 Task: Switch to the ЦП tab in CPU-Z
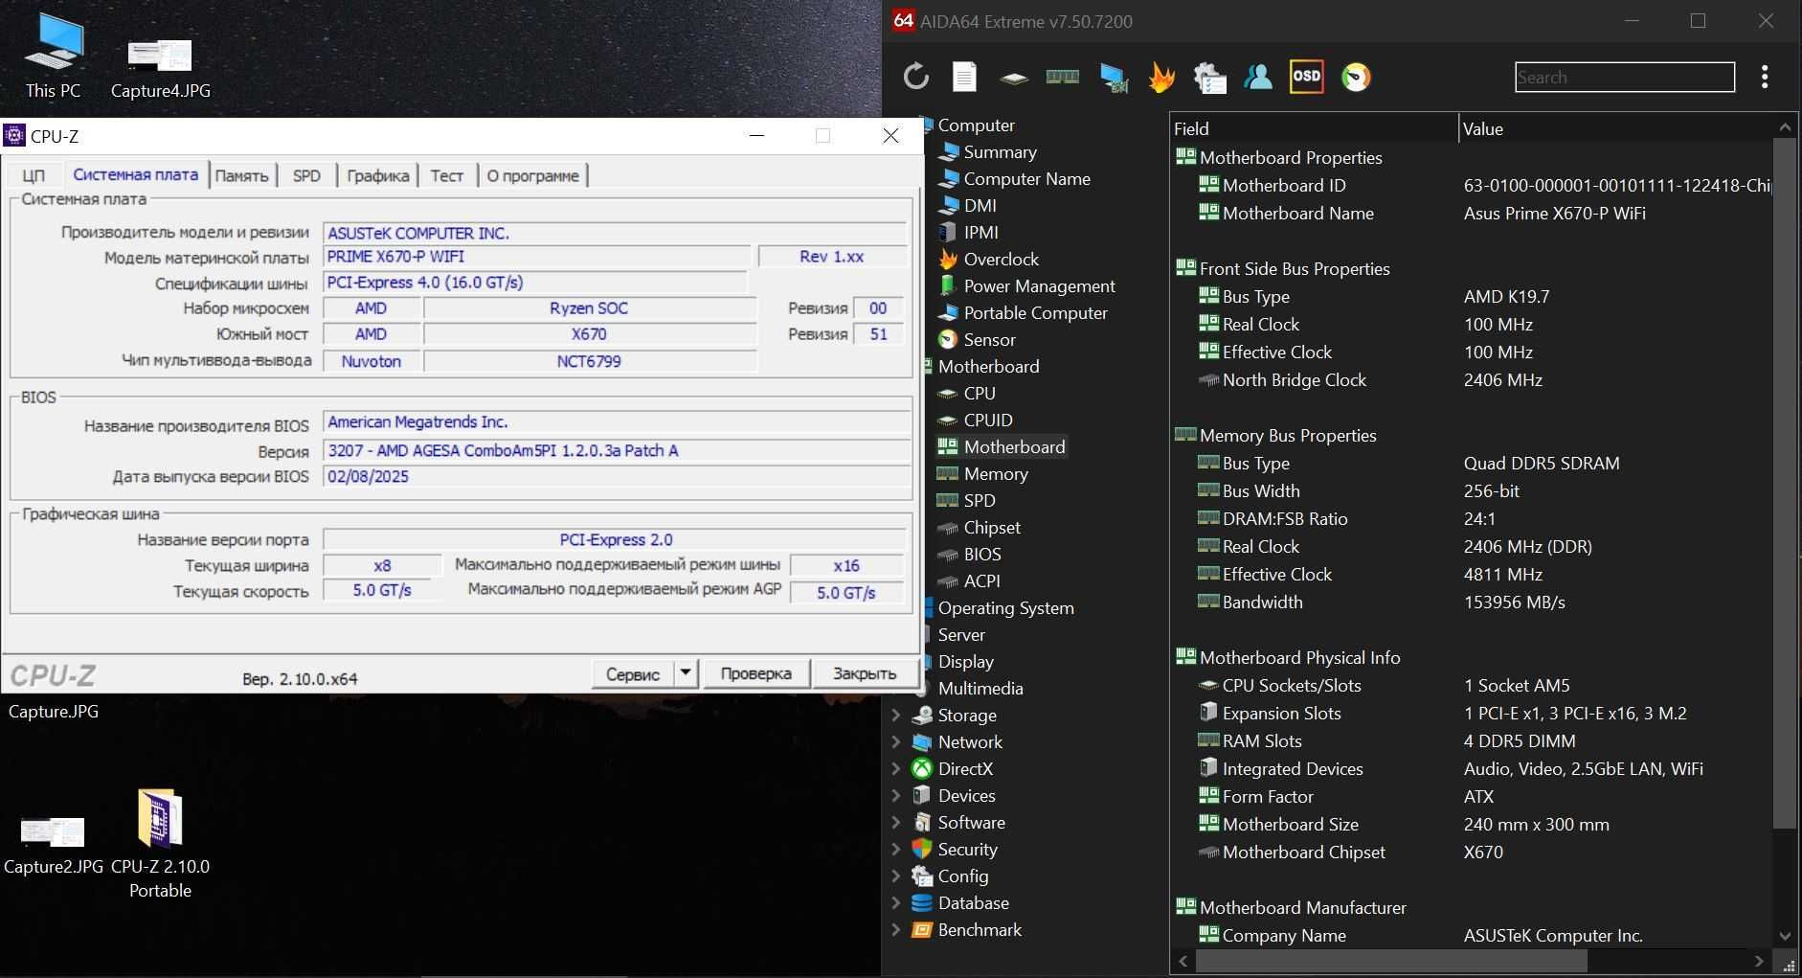coord(34,175)
